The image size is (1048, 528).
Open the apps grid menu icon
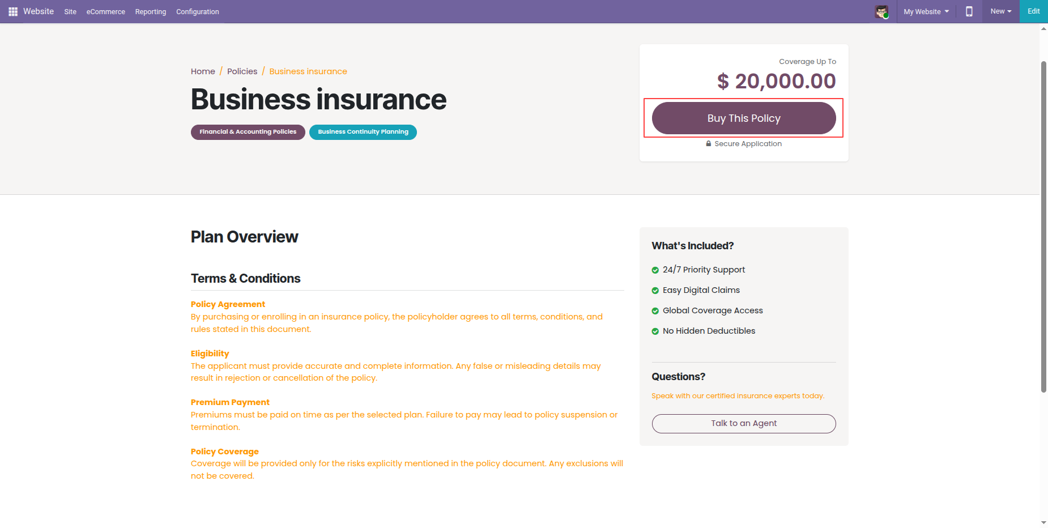(x=13, y=11)
